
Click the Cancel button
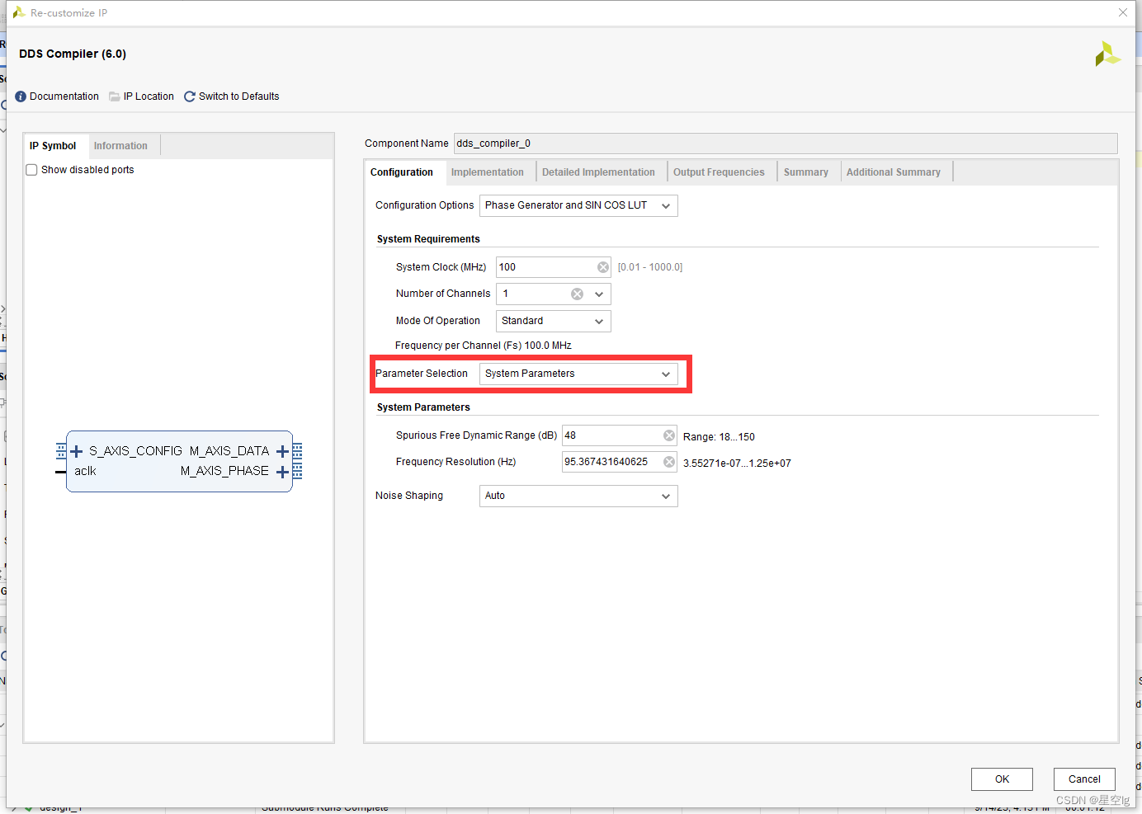(1084, 779)
